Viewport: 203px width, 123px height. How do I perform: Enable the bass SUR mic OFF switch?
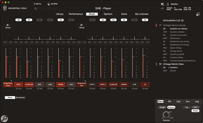(x=135, y=20)
